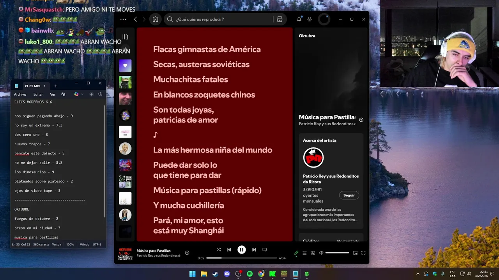Open Editar menu in Notepad
Viewport: 499px width, 280px height.
click(38, 94)
